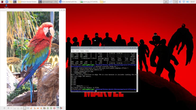Save as icon in image viewer toolbar

pos(51,108)
